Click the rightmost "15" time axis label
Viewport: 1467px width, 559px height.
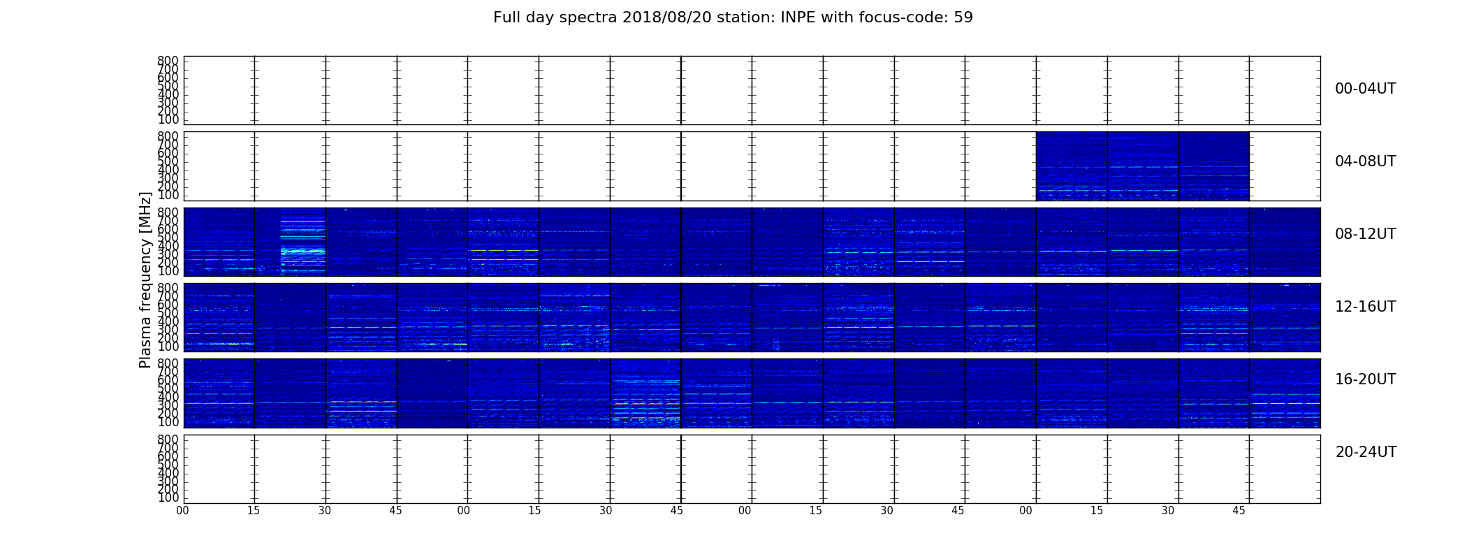(1097, 511)
